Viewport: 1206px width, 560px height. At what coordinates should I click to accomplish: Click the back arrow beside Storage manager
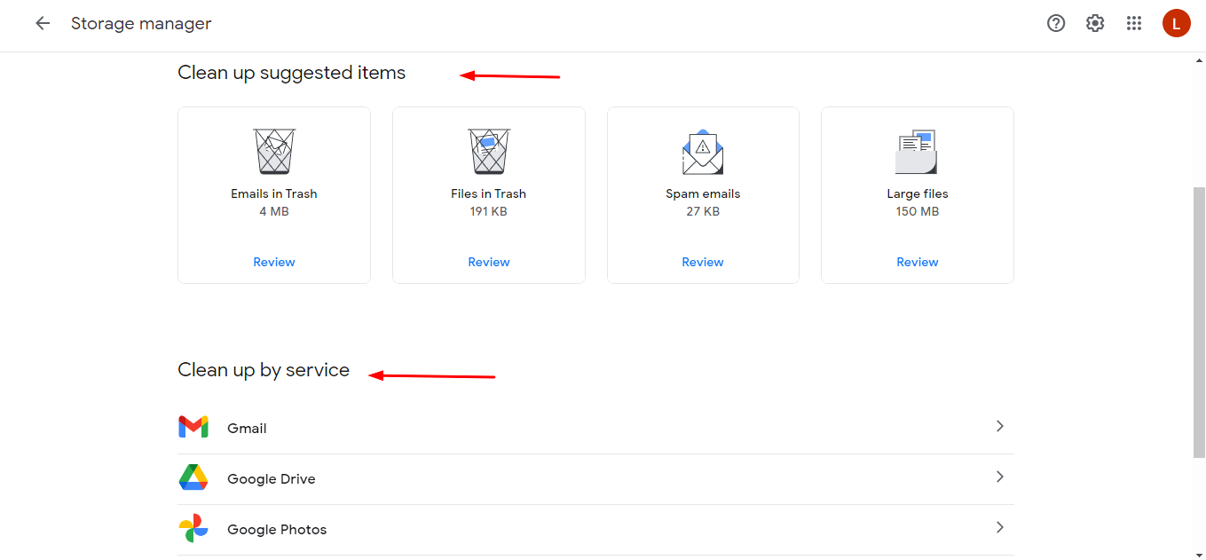coord(43,24)
